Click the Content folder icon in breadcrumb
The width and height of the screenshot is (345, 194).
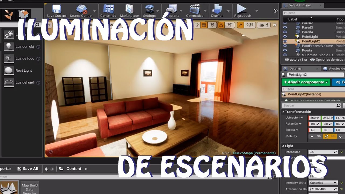tap(61, 169)
